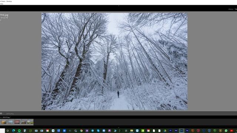This screenshot has height=133, width=237.
Task: Click the Windows taskbar search box
Action: 3,130
